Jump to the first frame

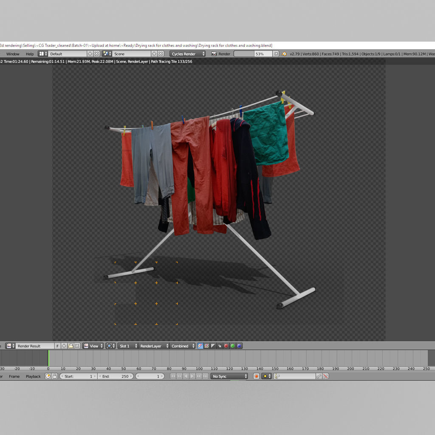point(172,376)
